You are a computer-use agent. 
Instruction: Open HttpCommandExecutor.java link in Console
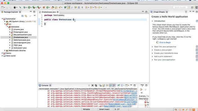(125, 100)
